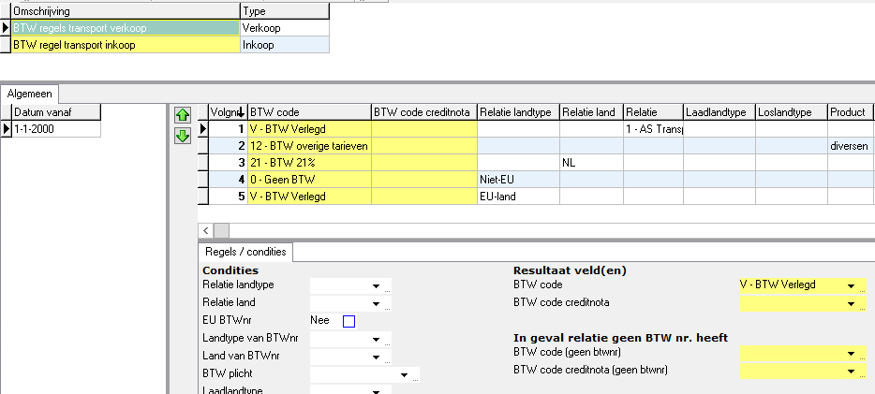Select the BTW regel transport inkoop row
The image size is (875, 394).
tap(126, 45)
